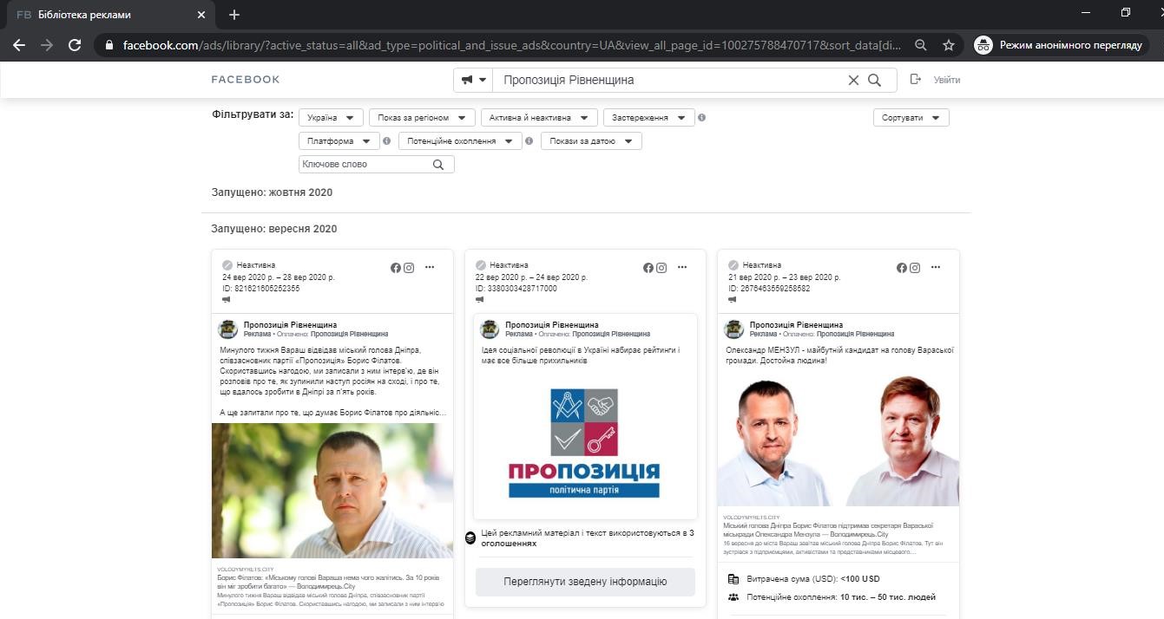
Task: Expand Потенційне охоплення filter
Action: (460, 141)
